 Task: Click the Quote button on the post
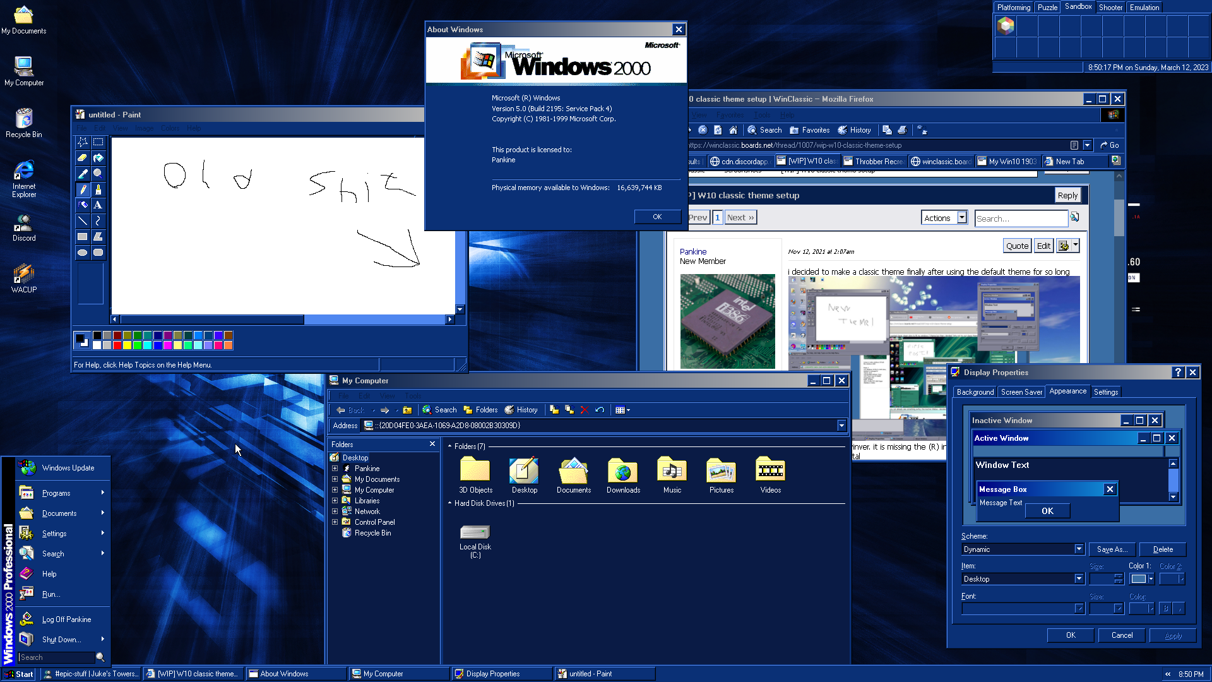1017,246
